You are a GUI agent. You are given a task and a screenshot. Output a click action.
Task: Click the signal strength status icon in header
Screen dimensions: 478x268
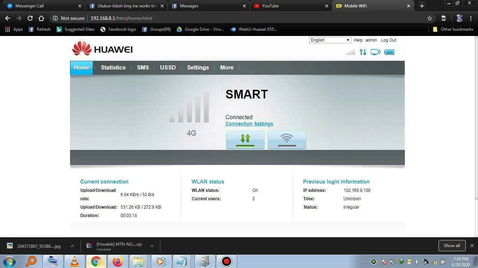(351, 52)
